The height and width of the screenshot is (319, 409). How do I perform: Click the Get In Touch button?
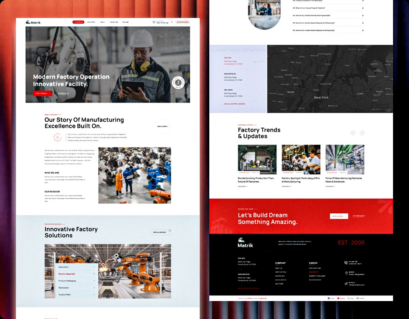[x=183, y=22]
